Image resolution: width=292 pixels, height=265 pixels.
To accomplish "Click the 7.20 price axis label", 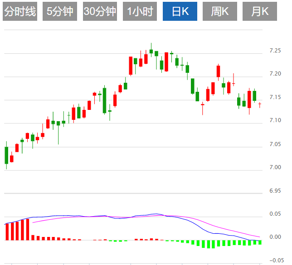I will (275, 74).
